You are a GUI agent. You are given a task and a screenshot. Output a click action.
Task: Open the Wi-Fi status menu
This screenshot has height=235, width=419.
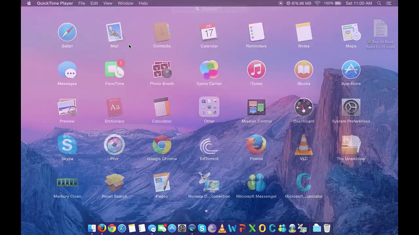click(x=317, y=3)
